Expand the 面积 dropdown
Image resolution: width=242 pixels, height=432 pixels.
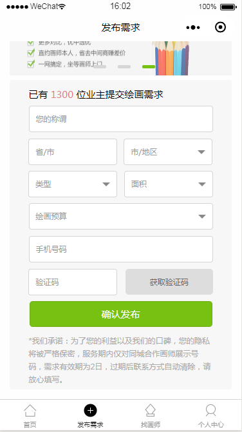(x=168, y=184)
